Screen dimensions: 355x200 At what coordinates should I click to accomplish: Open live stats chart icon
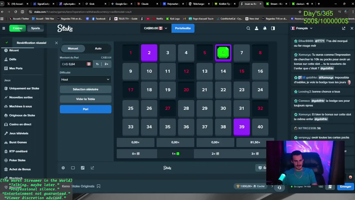coord(83,168)
